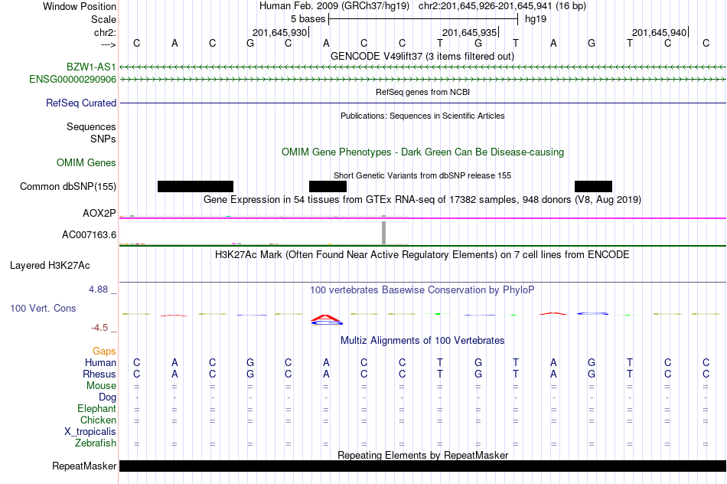Click the Zebrafish alignment row label
Screen dimensions: 727x484
click(x=96, y=443)
